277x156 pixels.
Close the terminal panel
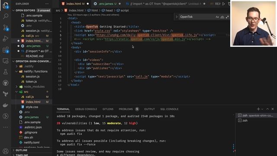click(x=273, y=109)
